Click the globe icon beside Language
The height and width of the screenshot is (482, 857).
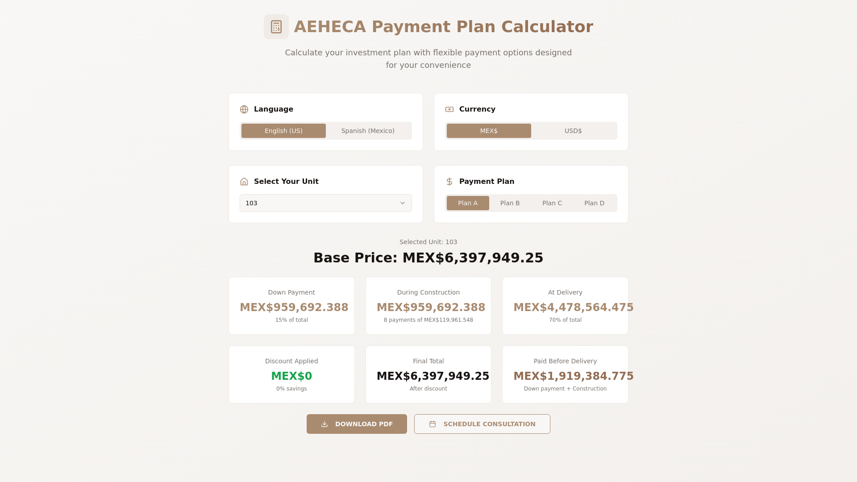pos(244,109)
